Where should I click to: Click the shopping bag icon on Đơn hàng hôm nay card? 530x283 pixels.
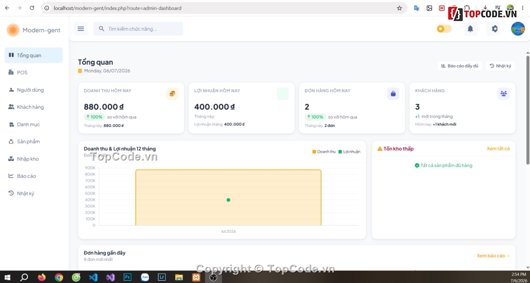393,94
